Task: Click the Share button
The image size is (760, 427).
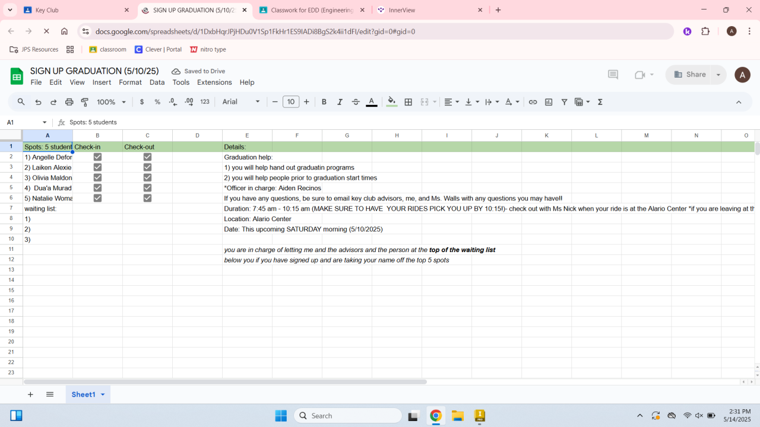Action: tap(691, 75)
